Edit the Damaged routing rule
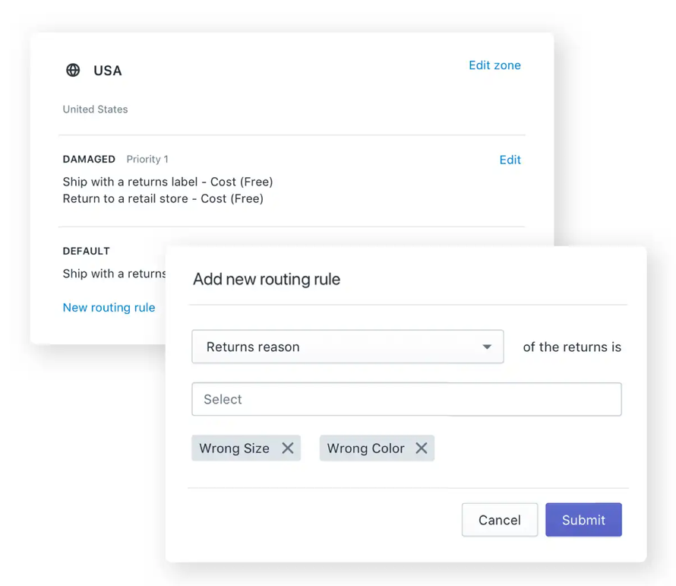 pyautogui.click(x=510, y=160)
